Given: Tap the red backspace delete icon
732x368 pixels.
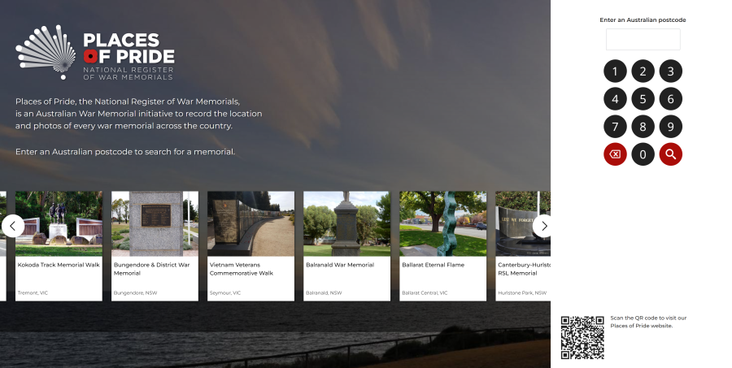Looking at the screenshot, I should click(615, 154).
